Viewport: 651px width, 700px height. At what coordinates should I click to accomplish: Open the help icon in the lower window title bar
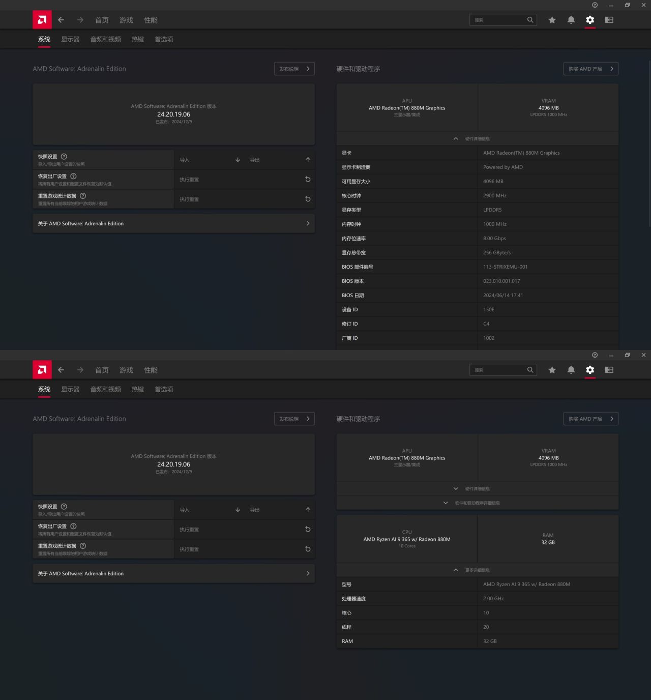(595, 355)
